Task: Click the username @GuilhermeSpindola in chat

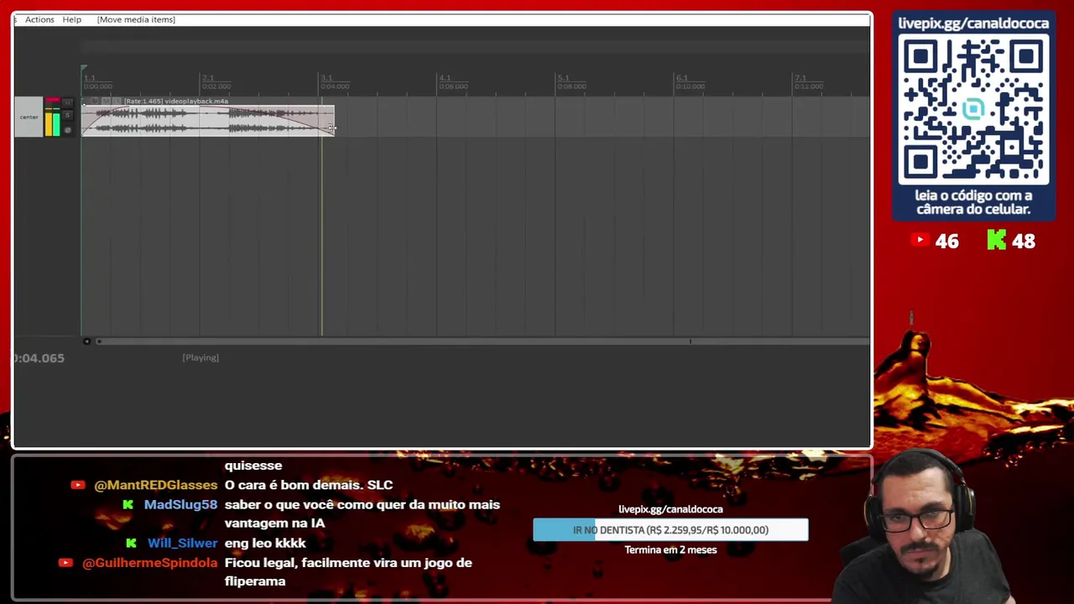Action: pyautogui.click(x=149, y=563)
